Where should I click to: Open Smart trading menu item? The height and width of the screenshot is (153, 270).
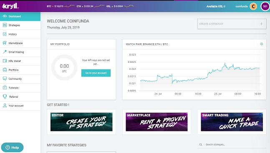point(20,52)
